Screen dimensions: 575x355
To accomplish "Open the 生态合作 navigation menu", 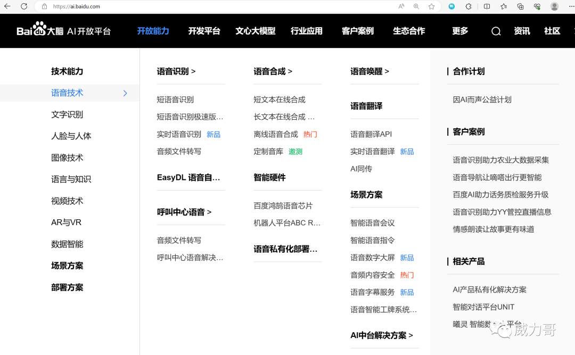I will (x=409, y=31).
